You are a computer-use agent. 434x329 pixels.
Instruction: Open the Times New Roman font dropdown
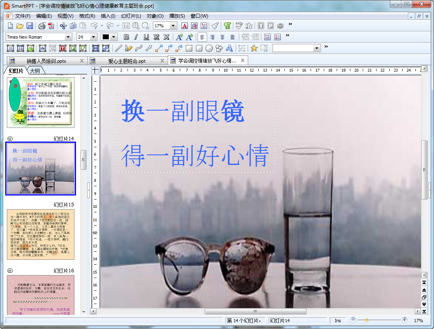(68, 37)
